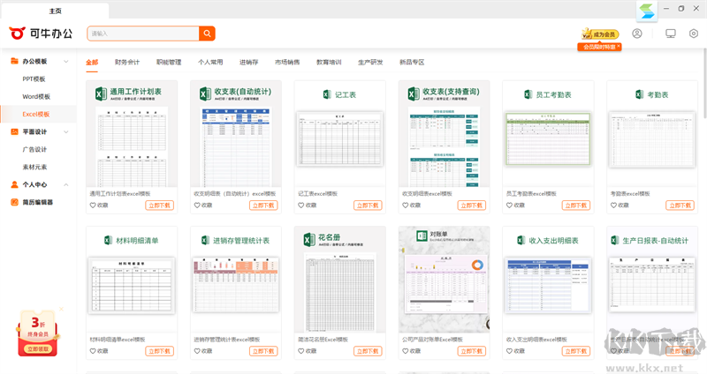Open the user account profile icon
This screenshot has width=707, height=374.
637,34
